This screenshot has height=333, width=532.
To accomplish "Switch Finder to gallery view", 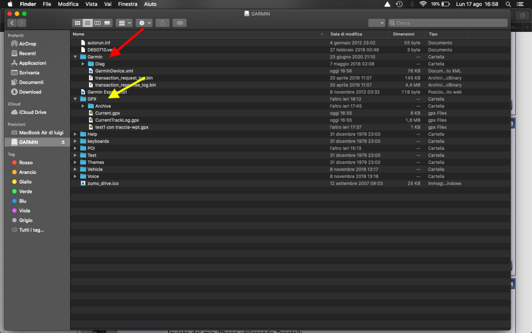I will tap(107, 23).
